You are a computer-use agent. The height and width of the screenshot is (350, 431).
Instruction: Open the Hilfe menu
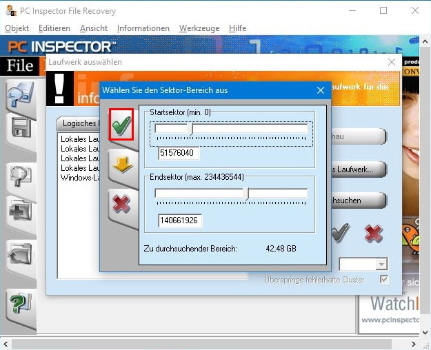237,28
